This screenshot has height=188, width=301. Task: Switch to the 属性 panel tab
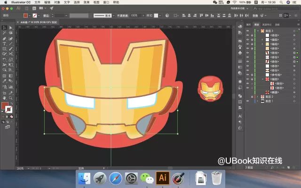[x=248, y=24]
